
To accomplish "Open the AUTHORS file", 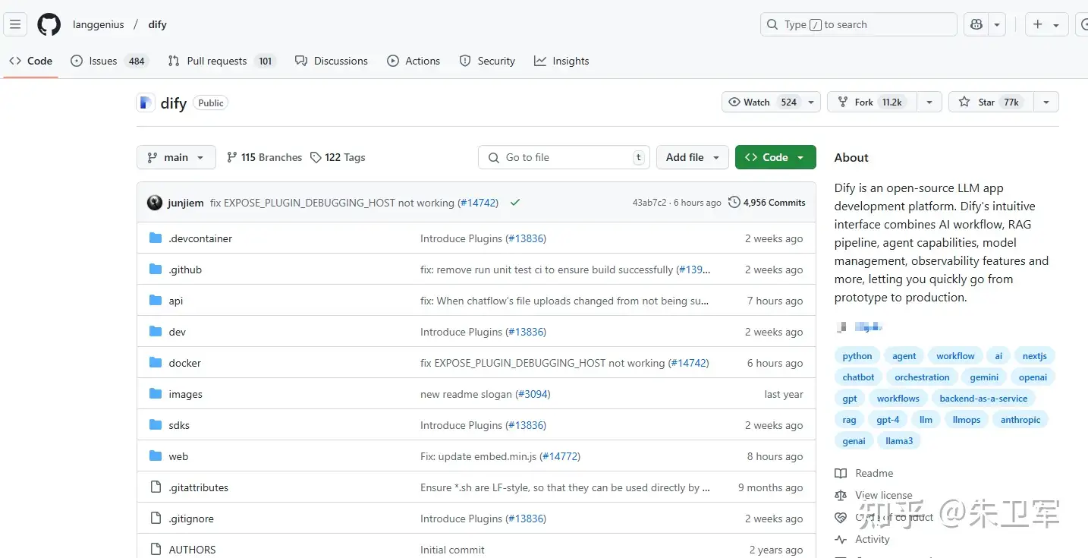I will click(192, 550).
